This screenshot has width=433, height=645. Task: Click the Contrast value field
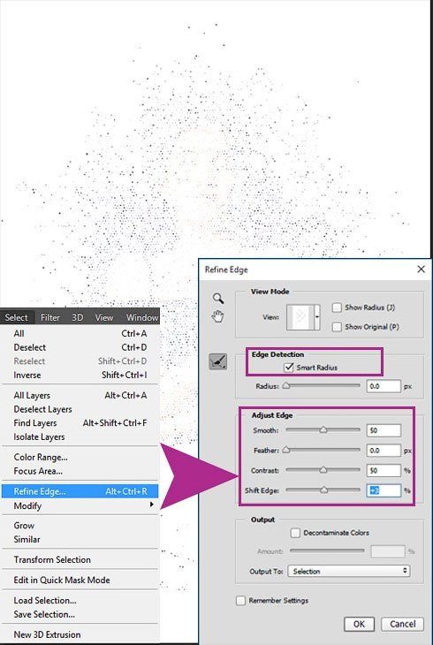click(x=384, y=470)
